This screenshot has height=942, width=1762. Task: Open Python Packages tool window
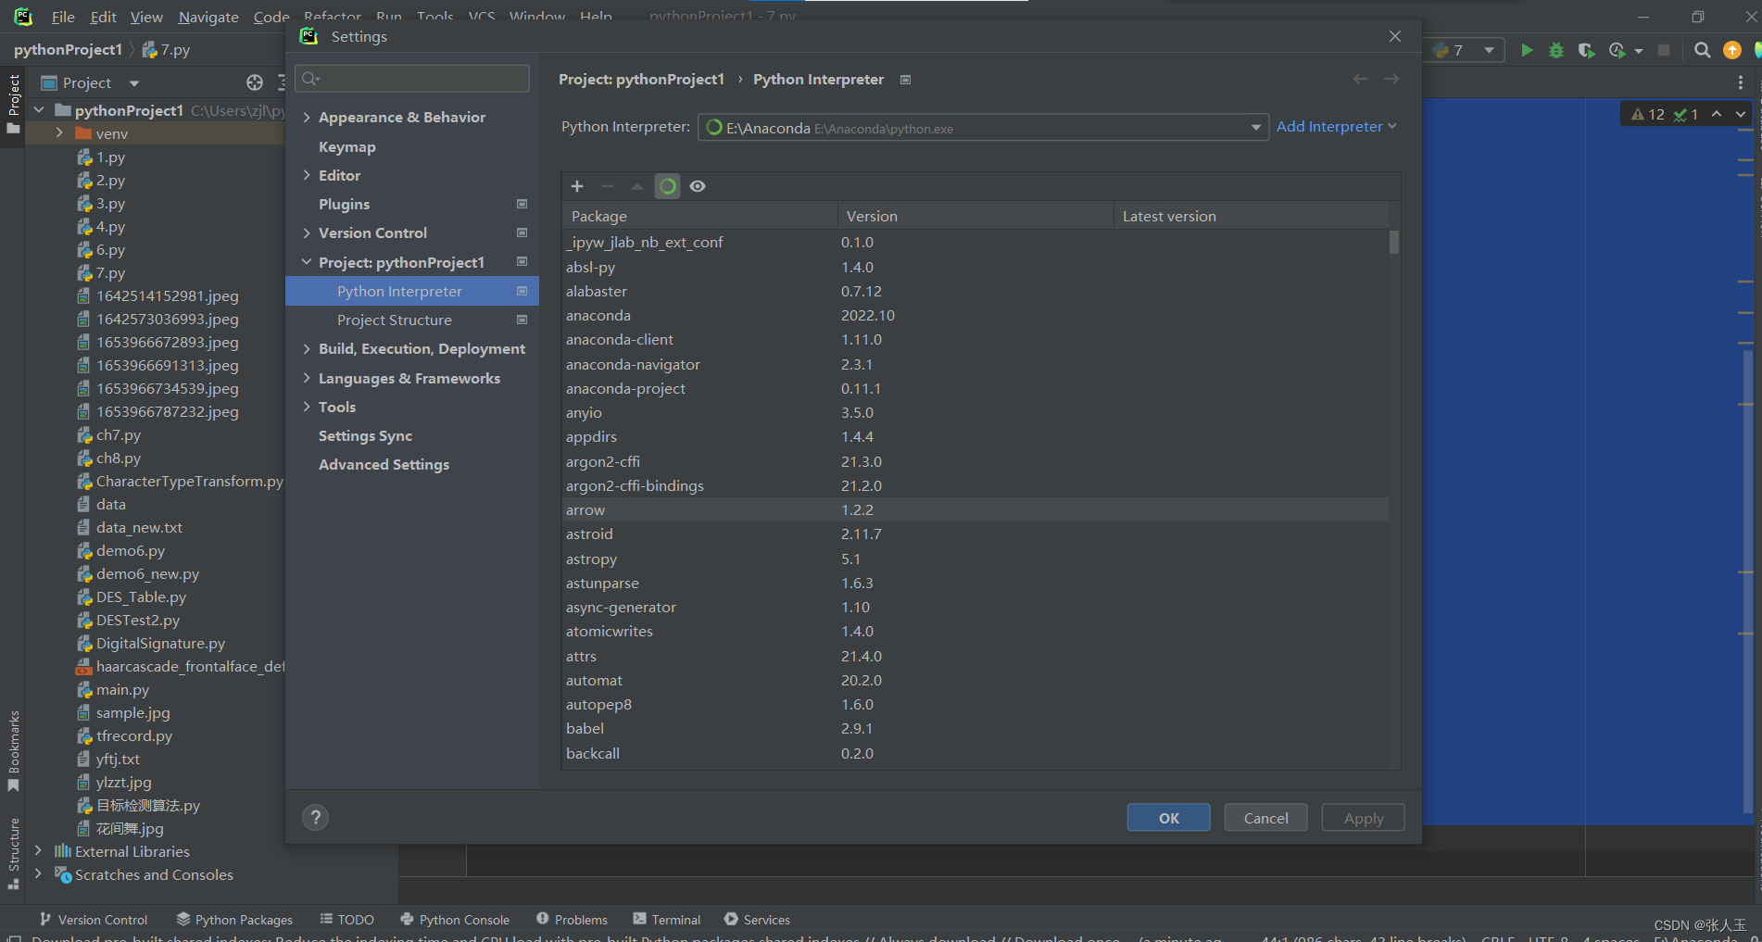234,919
